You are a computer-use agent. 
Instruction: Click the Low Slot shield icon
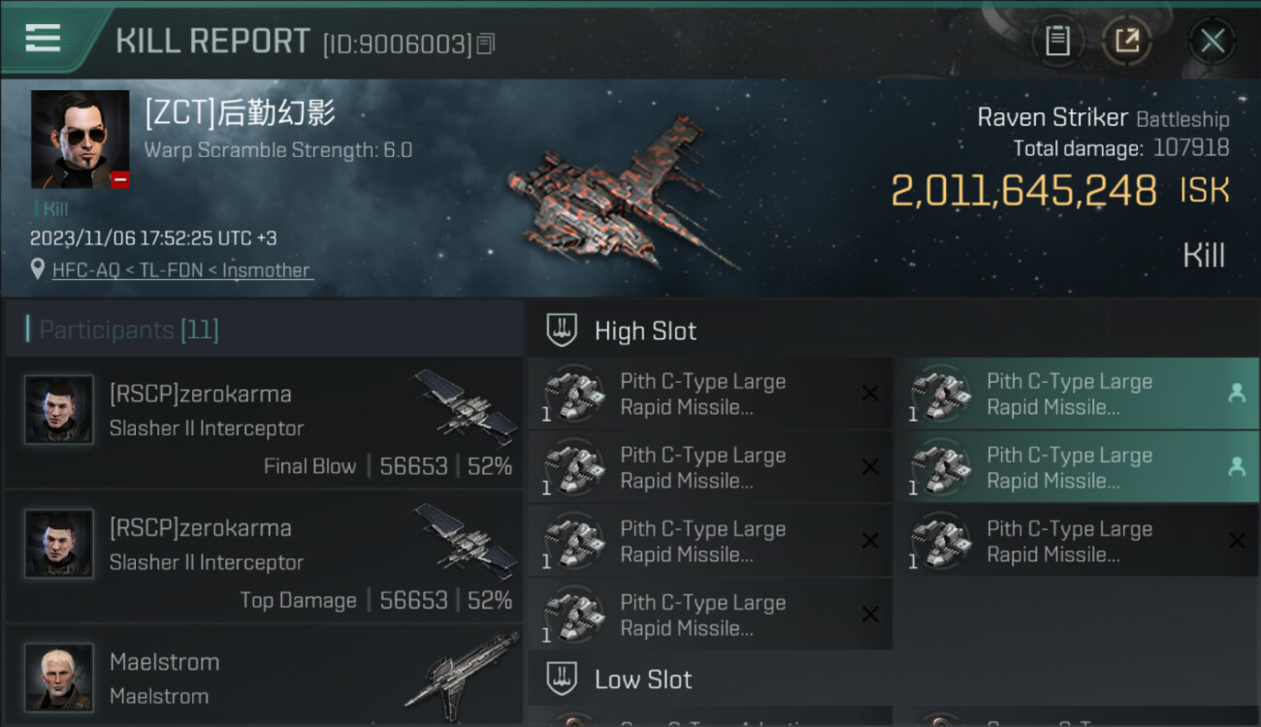point(562,679)
